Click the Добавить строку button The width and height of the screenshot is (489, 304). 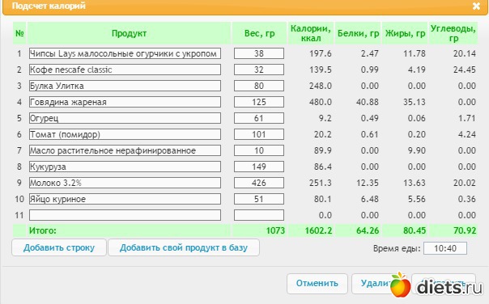click(59, 247)
